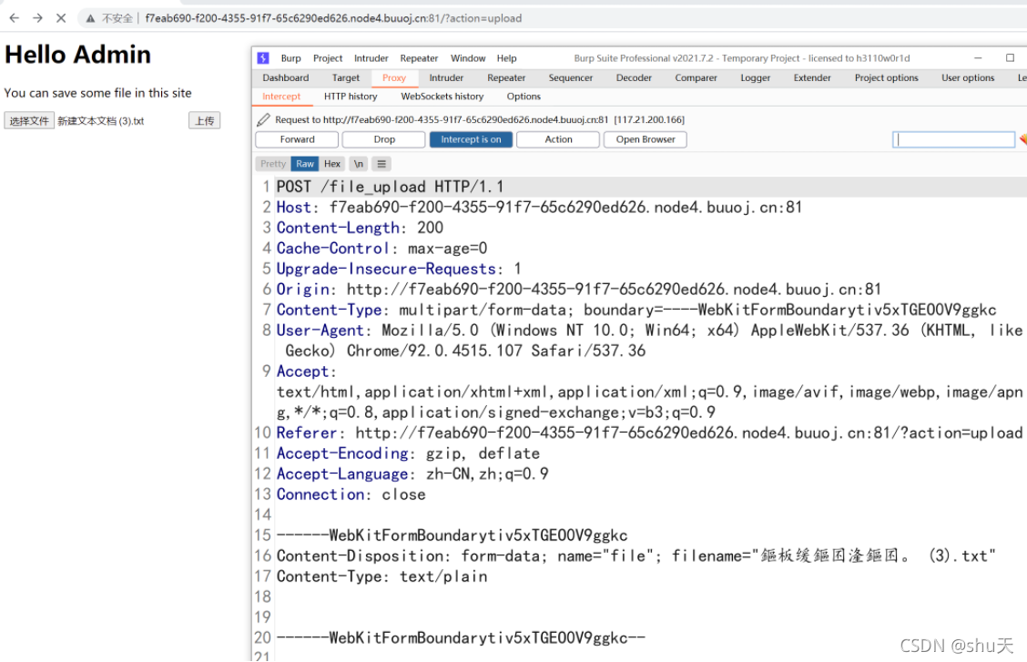Click the browser address bar URL
The height and width of the screenshot is (662, 1027).
333,18
